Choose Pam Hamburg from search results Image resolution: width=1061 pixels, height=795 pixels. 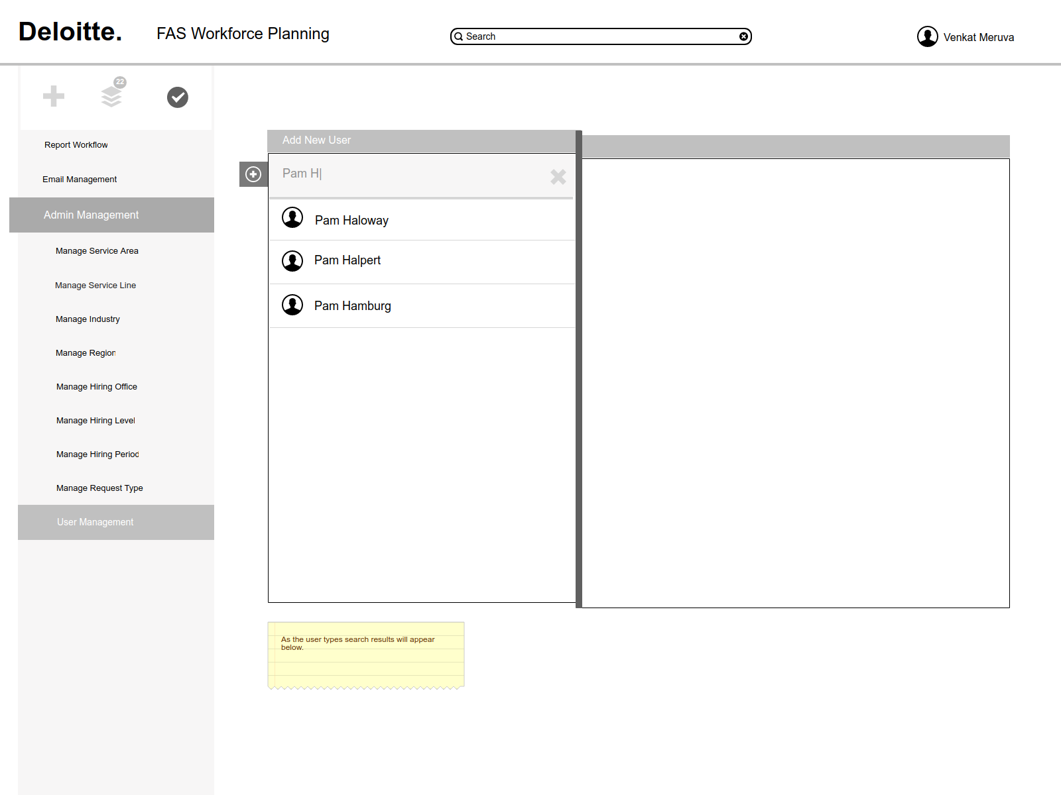(422, 305)
